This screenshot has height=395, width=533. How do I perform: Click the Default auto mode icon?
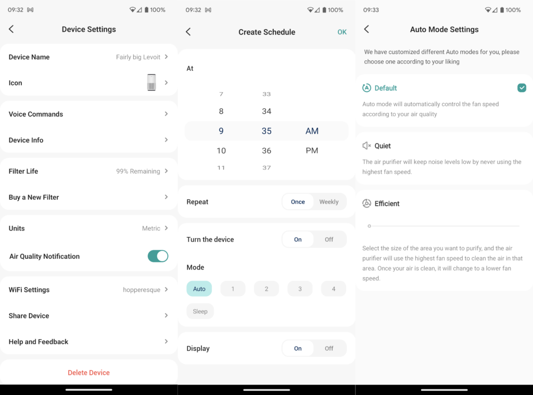click(x=366, y=88)
